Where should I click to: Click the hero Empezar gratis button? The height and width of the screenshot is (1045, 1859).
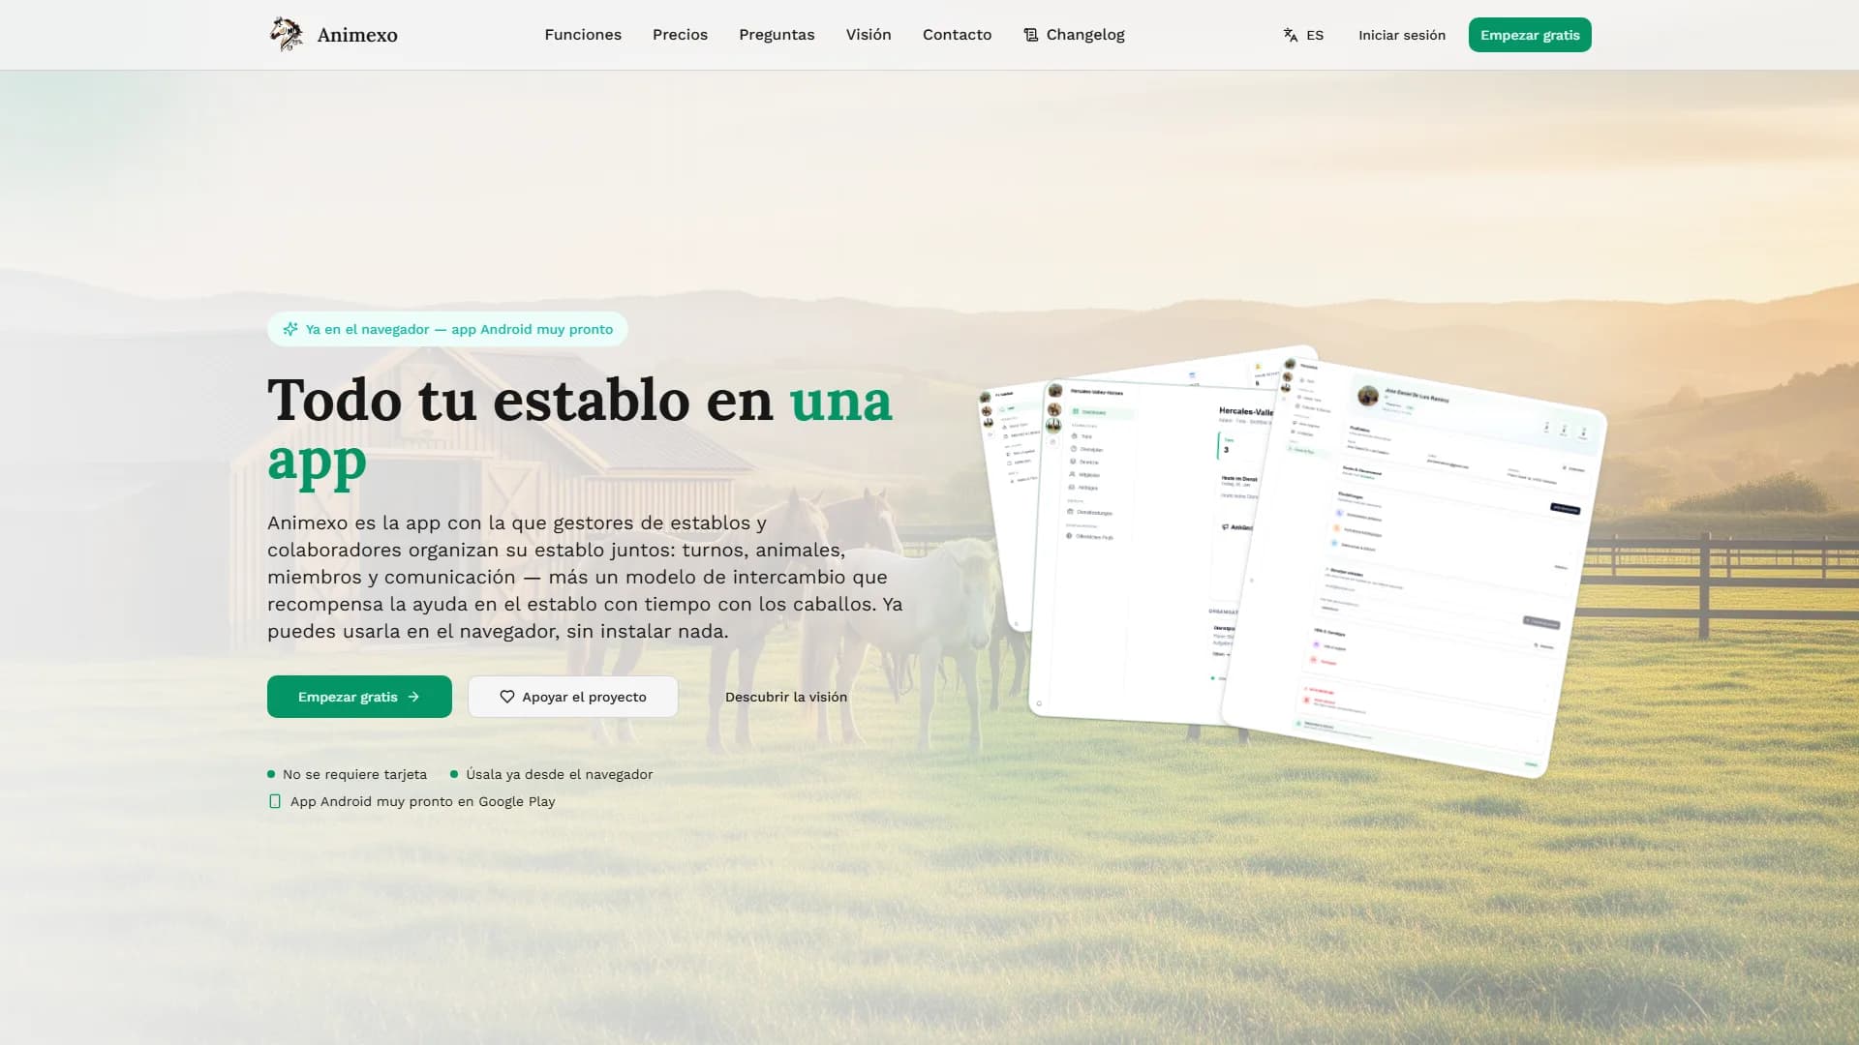[x=359, y=697]
